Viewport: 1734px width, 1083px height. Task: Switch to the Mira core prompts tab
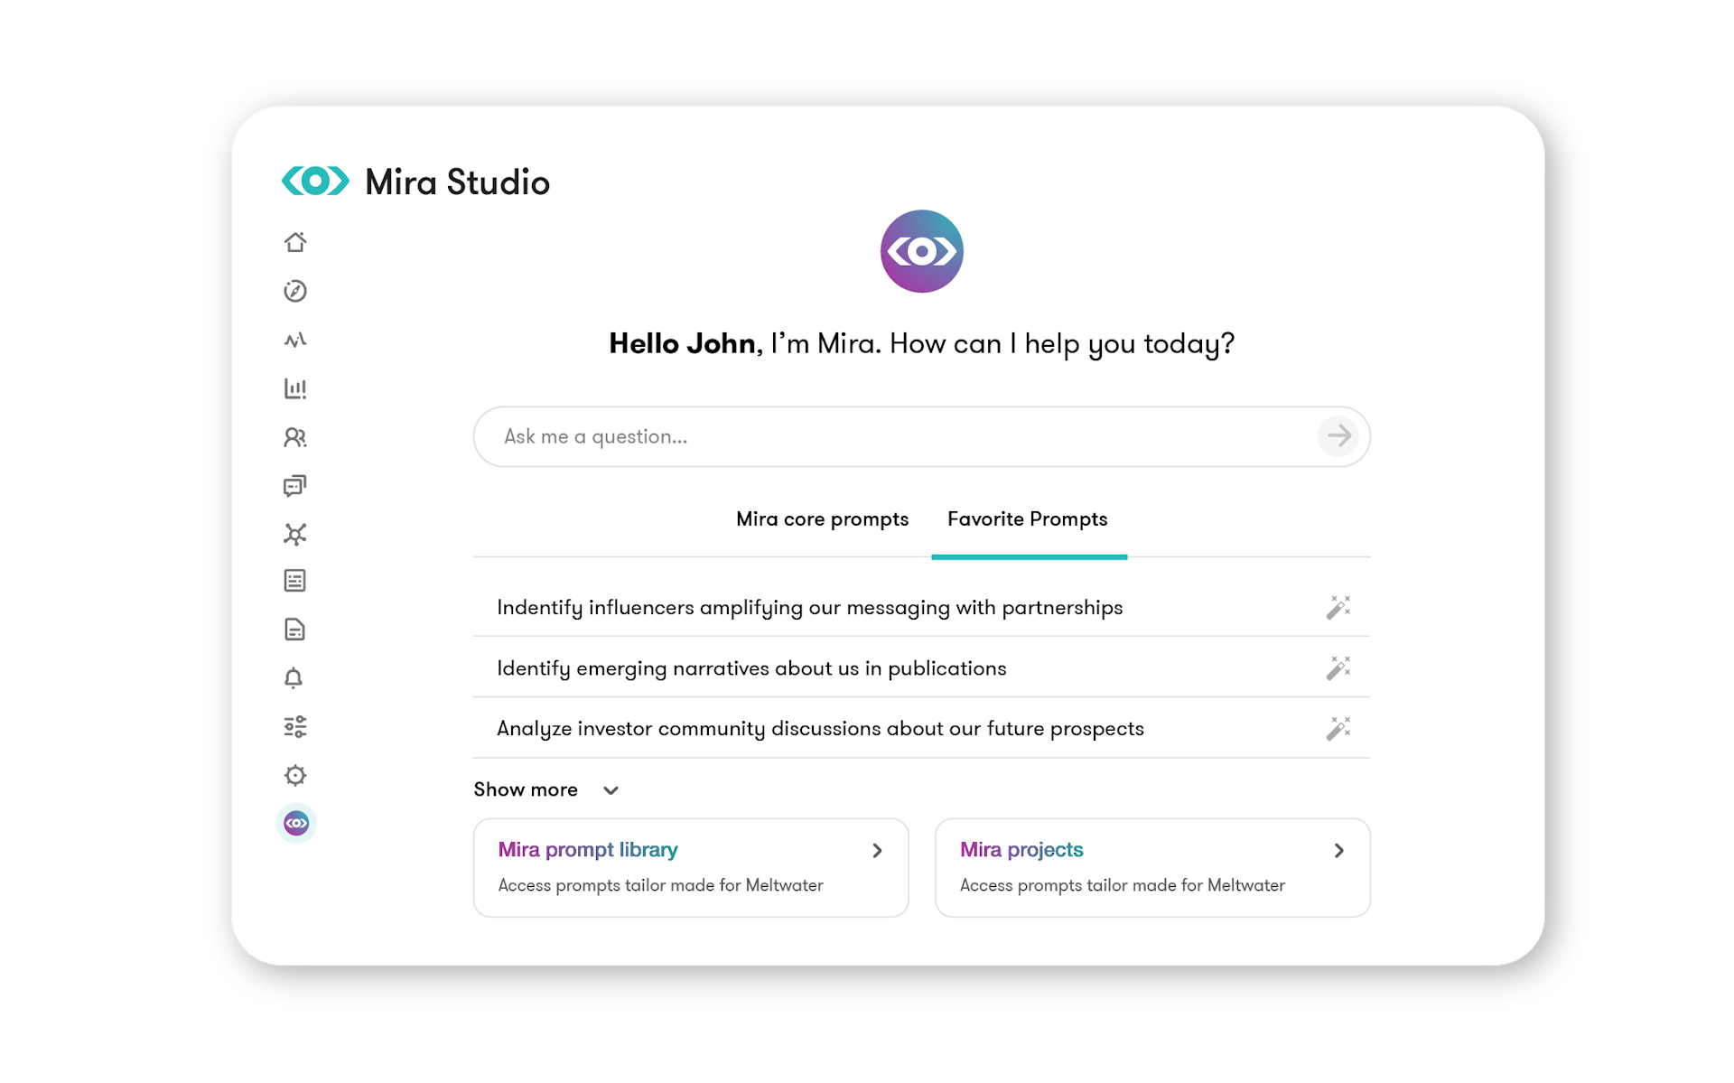pos(822,519)
